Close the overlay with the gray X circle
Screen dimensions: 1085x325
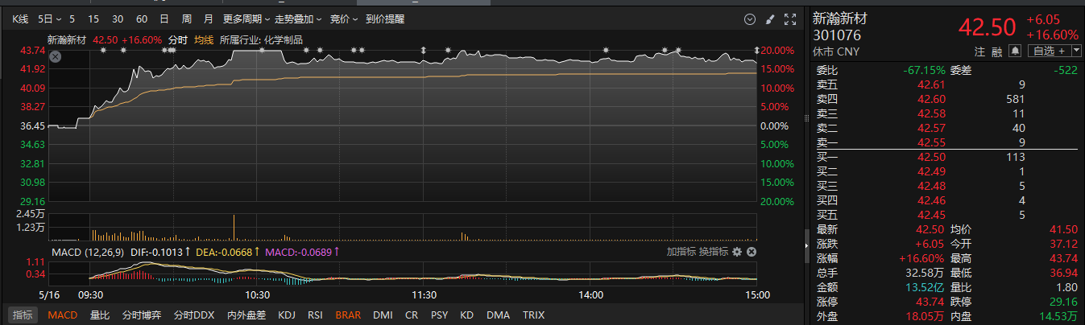pyautogui.click(x=55, y=56)
